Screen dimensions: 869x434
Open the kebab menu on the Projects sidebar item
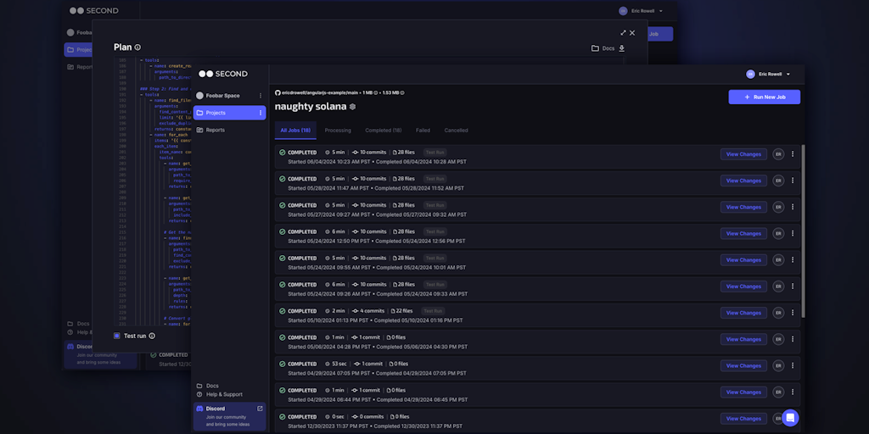pos(261,113)
